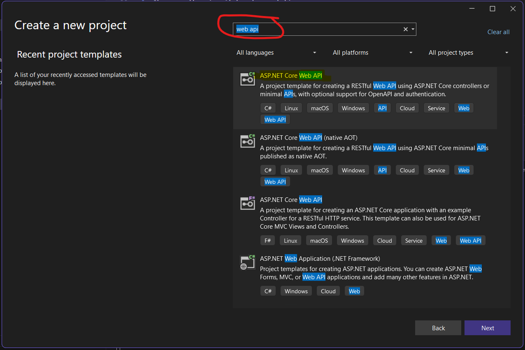Expand the All languages filter dropdown
The height and width of the screenshot is (350, 525).
click(x=276, y=53)
